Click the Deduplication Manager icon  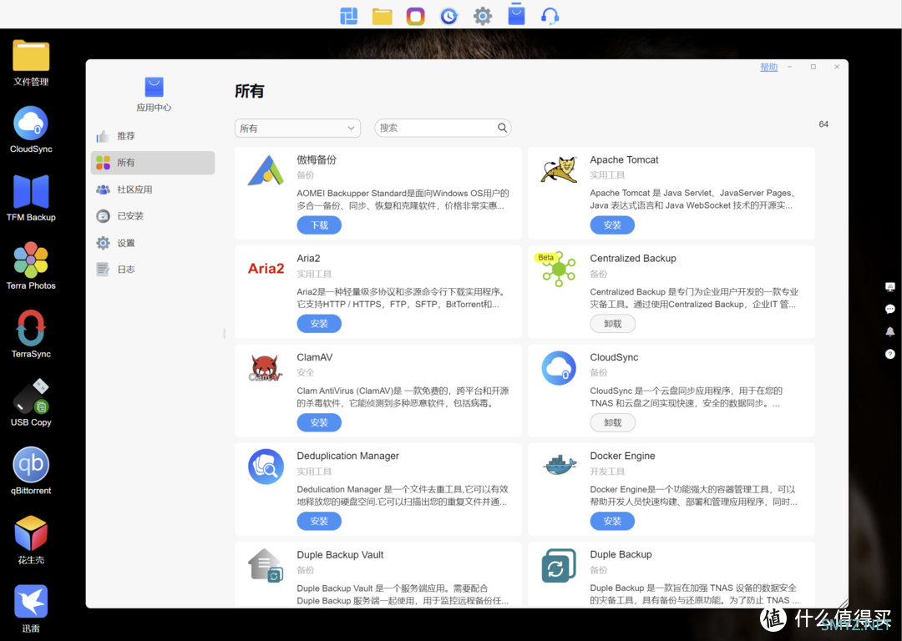point(266,467)
